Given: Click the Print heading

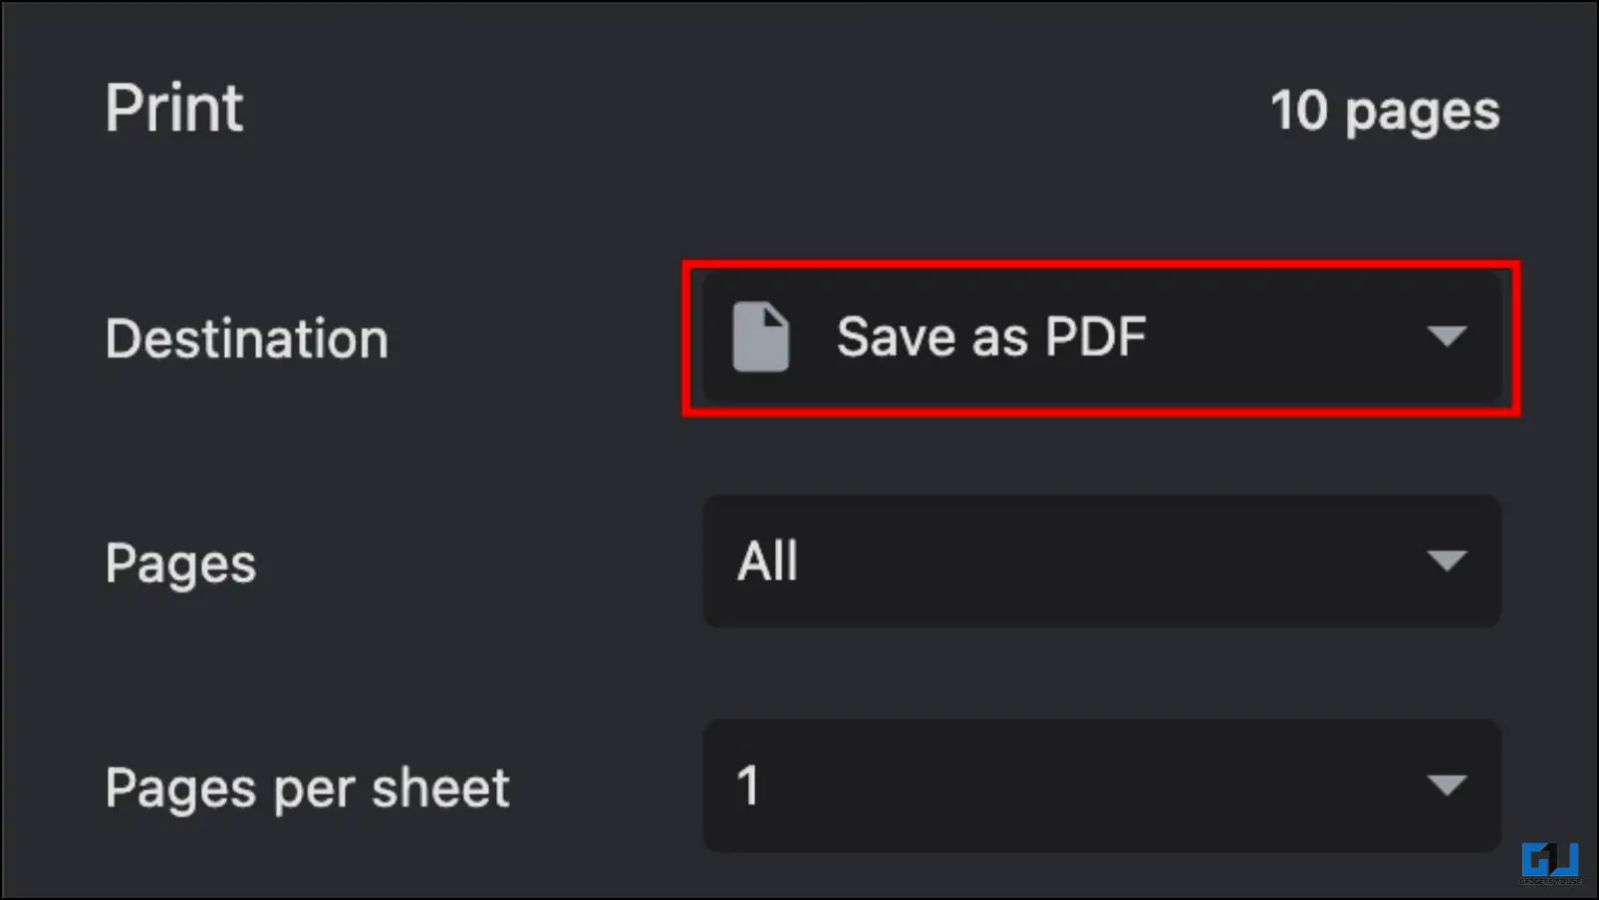Looking at the screenshot, I should click(x=174, y=108).
